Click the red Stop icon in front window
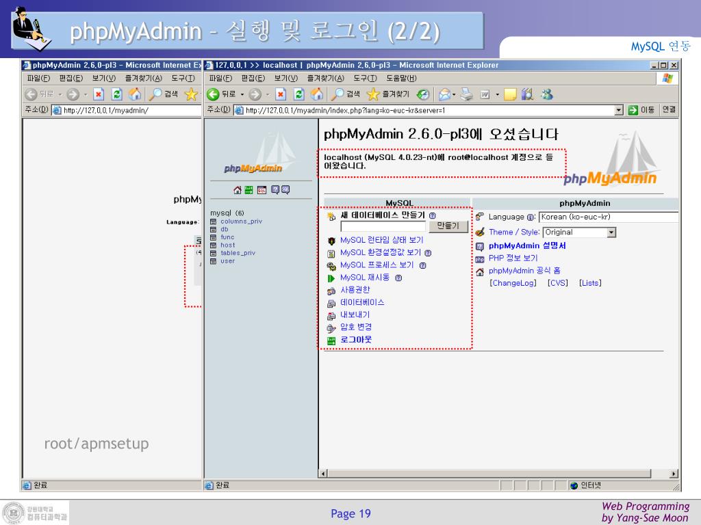This screenshot has height=525, width=701. [281, 94]
